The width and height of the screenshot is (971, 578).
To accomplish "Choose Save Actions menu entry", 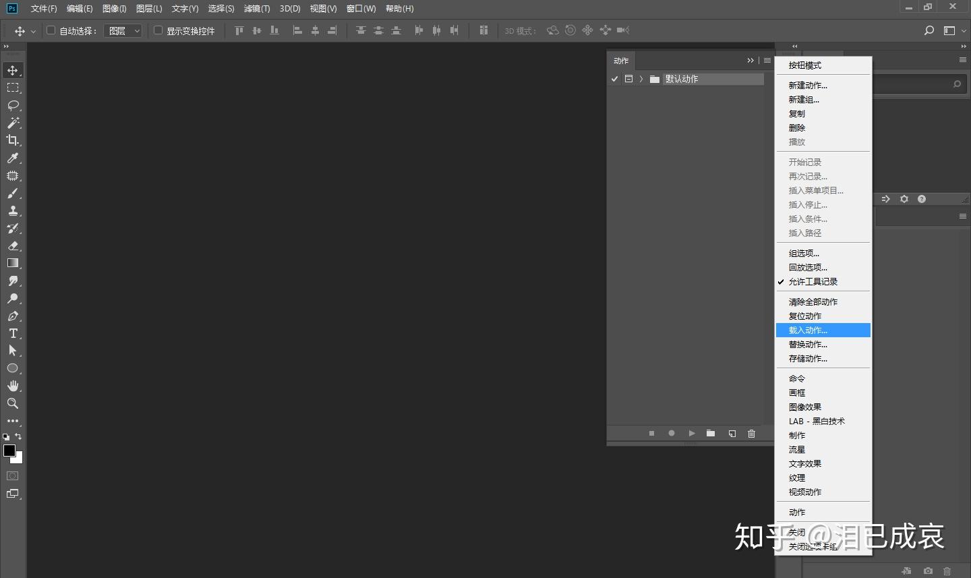I will coord(823,359).
